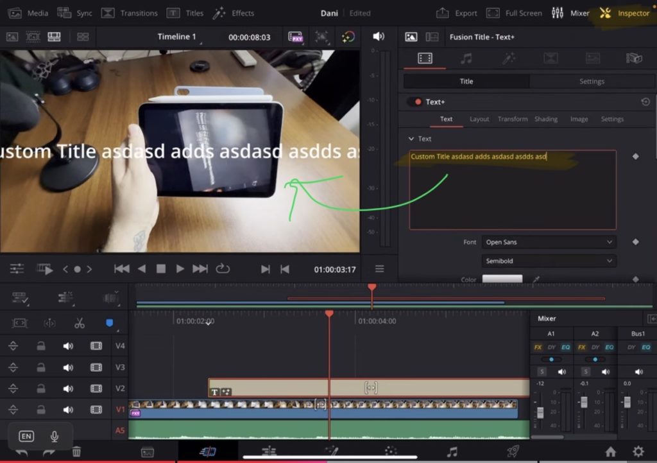
Task: Open the Open Sans font dropdown
Action: [549, 242]
